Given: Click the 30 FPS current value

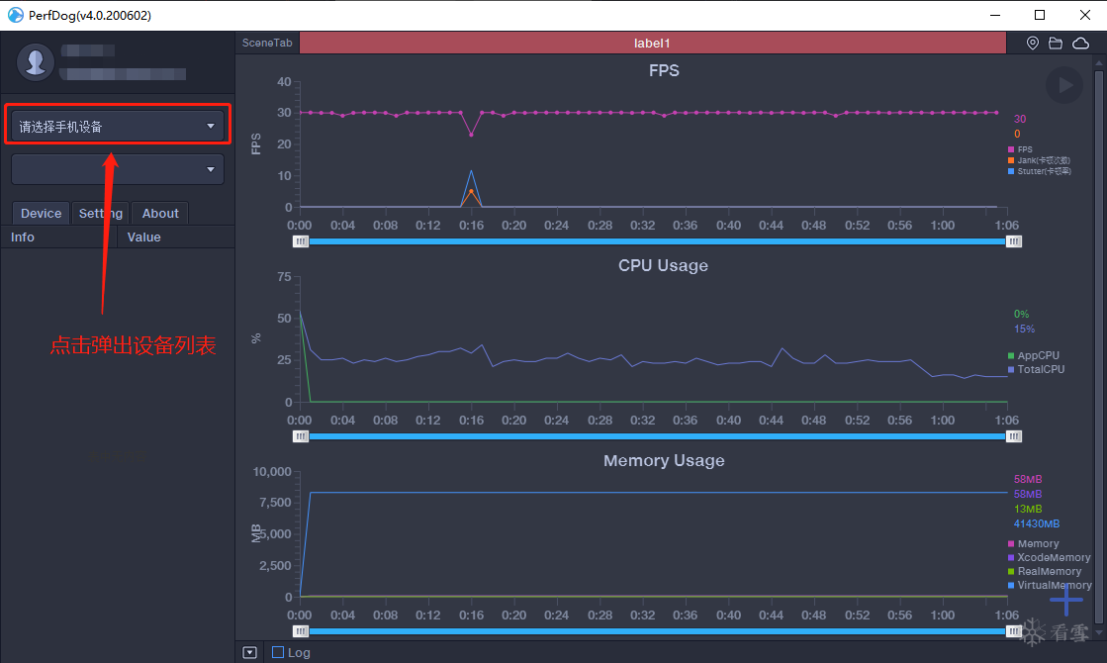Looking at the screenshot, I should tap(1020, 119).
